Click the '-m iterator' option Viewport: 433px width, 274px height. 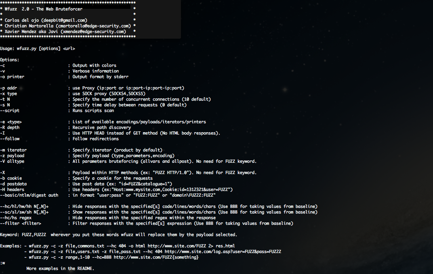13,150
